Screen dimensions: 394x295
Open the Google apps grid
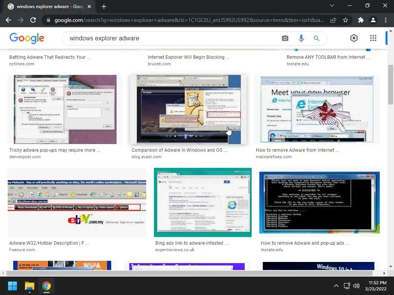(x=373, y=38)
